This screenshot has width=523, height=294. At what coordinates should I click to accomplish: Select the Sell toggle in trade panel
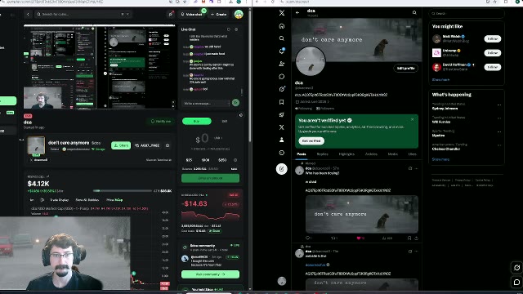tap(225, 122)
